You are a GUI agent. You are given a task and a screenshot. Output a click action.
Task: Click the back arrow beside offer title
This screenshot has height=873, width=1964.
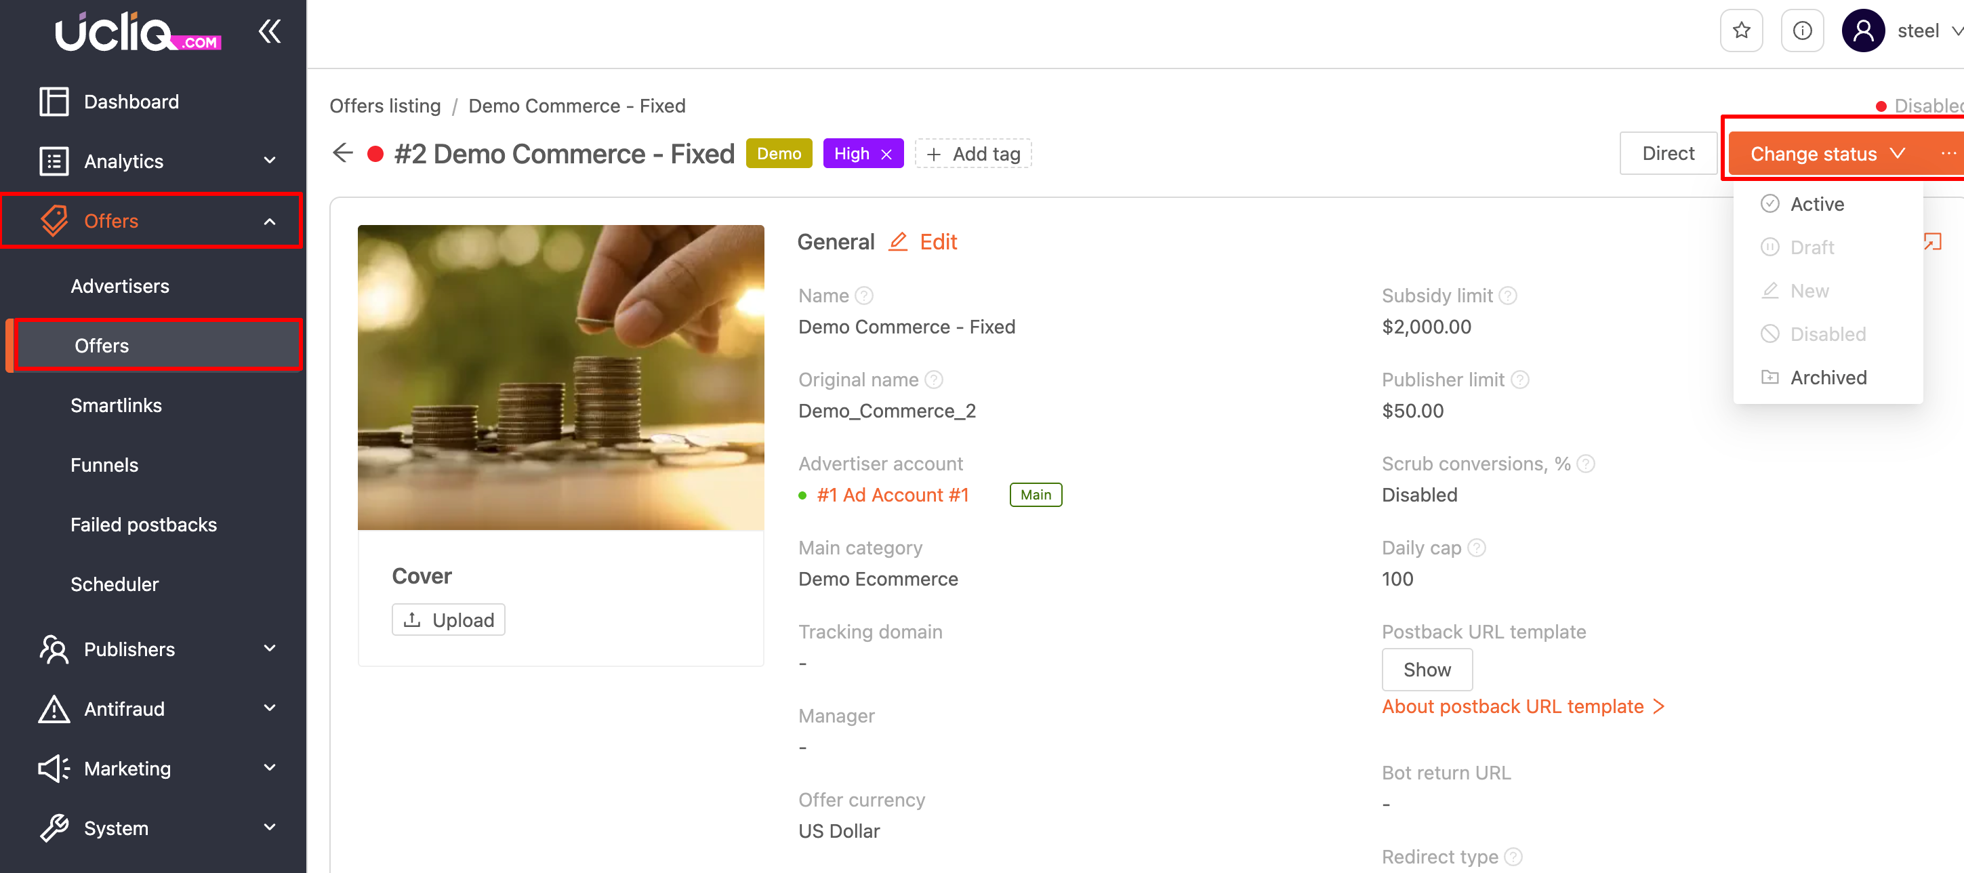[x=343, y=153]
